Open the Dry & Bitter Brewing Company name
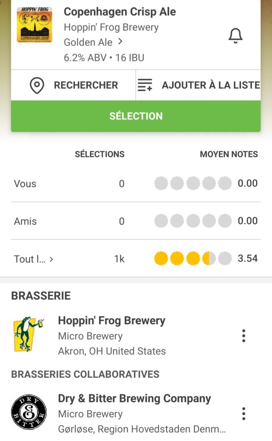This screenshot has width=272, height=441. (134, 398)
